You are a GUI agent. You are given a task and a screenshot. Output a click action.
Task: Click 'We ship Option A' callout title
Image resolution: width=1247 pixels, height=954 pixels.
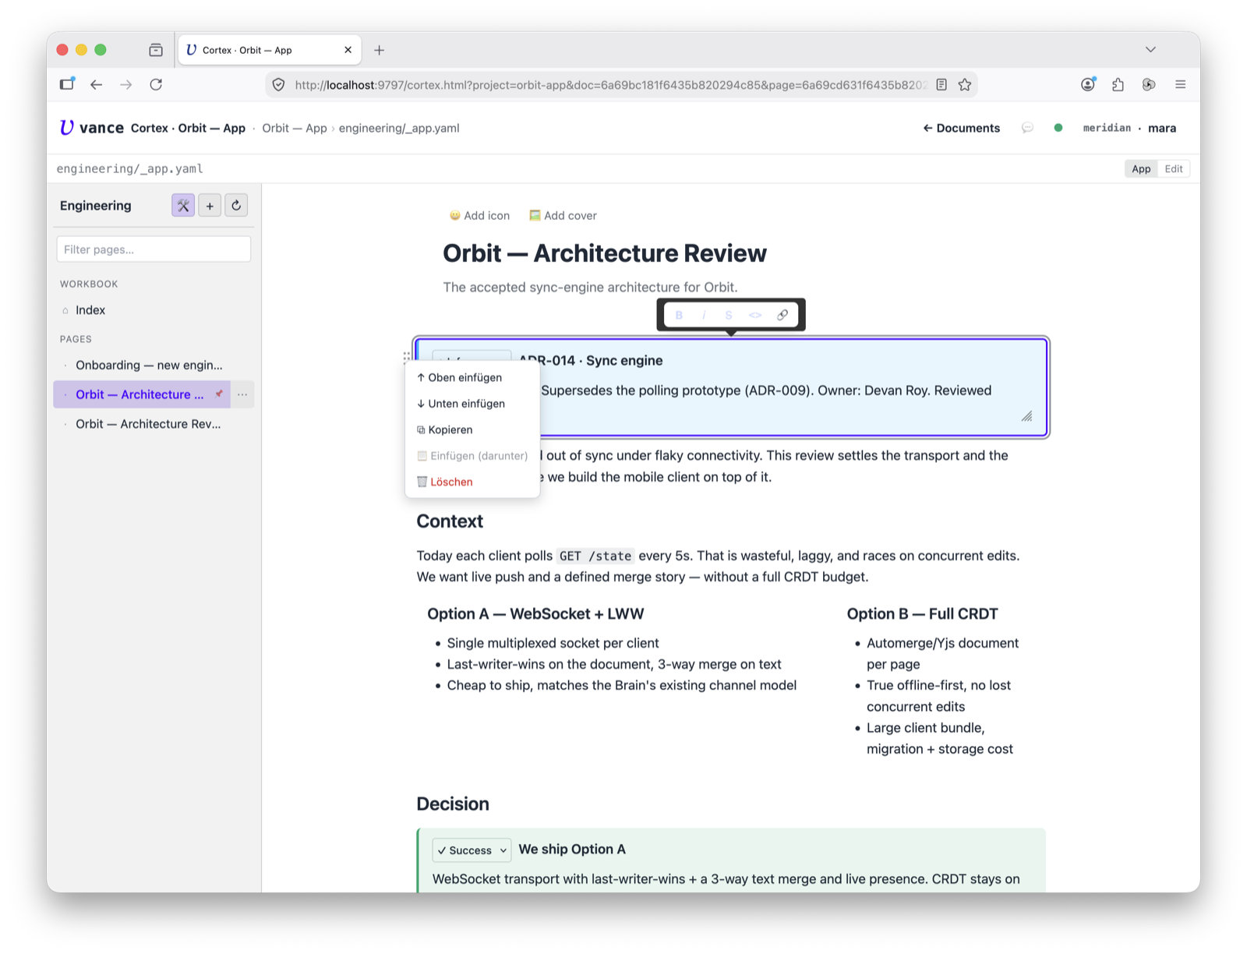tap(572, 850)
